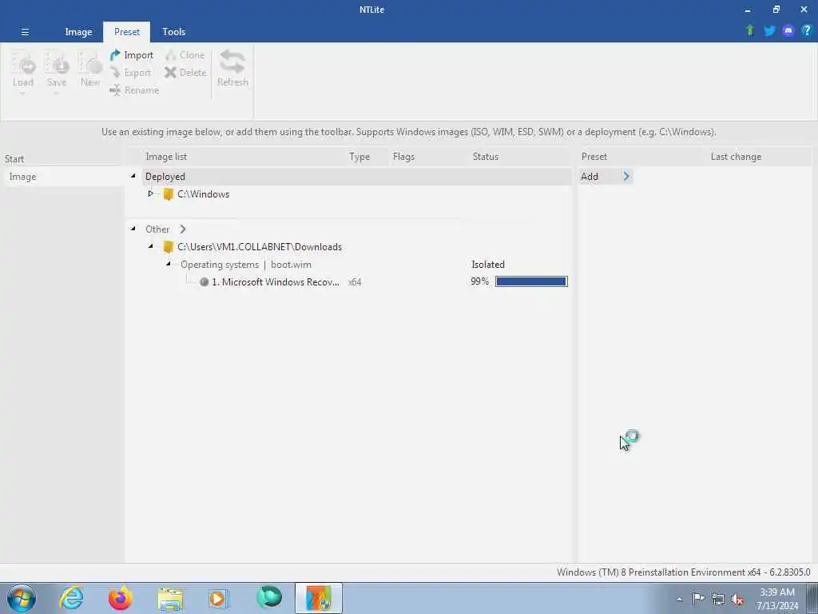Click the NTLite taskbar button

pos(318,598)
